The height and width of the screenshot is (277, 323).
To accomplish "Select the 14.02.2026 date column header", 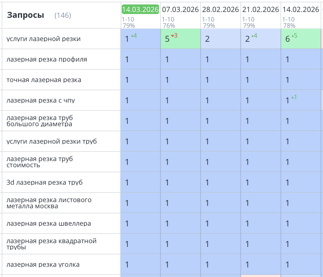I will pos(301,10).
